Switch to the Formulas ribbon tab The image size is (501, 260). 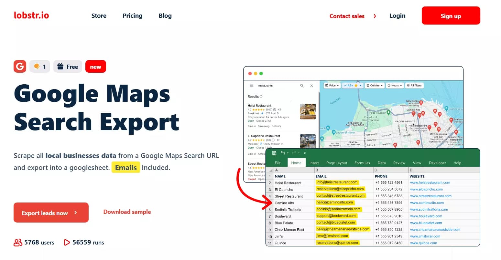[362, 163]
